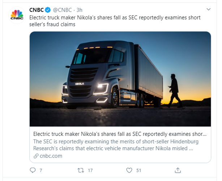Click the walking man silhouette in the photo
The width and height of the screenshot is (222, 181).
coord(174,89)
